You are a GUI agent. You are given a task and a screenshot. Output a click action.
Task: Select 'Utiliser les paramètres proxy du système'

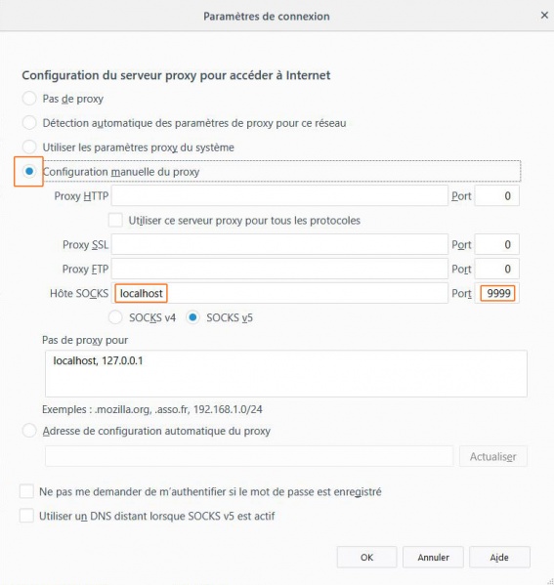click(x=29, y=147)
